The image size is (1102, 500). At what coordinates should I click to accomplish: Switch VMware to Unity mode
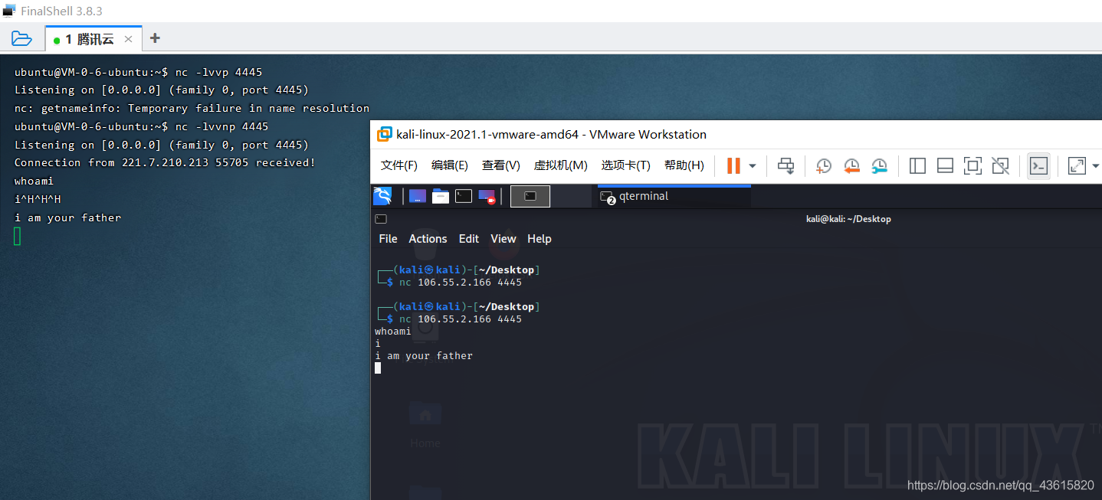pos(1000,165)
